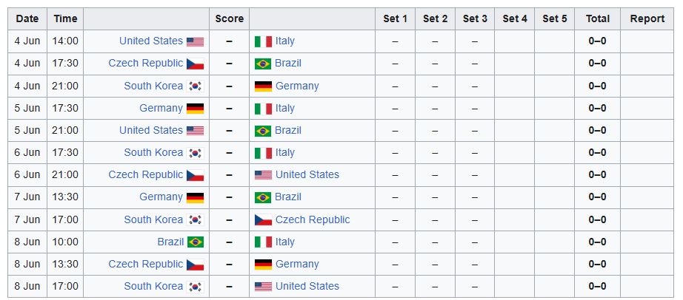Click the United States flag in 14:00 row
Image resolution: width=683 pixels, height=300 pixels.
coord(195,41)
